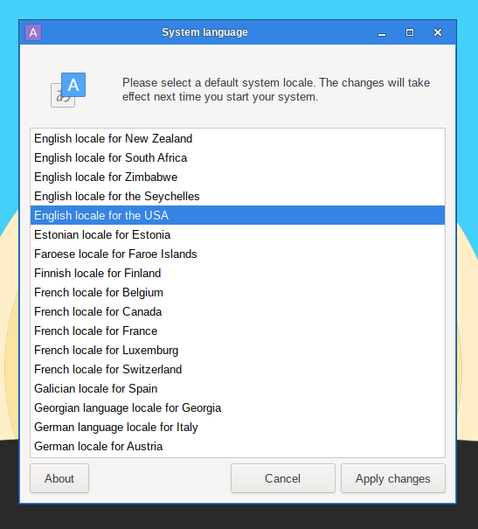Pick Finnish locale for Finland
This screenshot has width=478, height=529.
click(x=238, y=273)
